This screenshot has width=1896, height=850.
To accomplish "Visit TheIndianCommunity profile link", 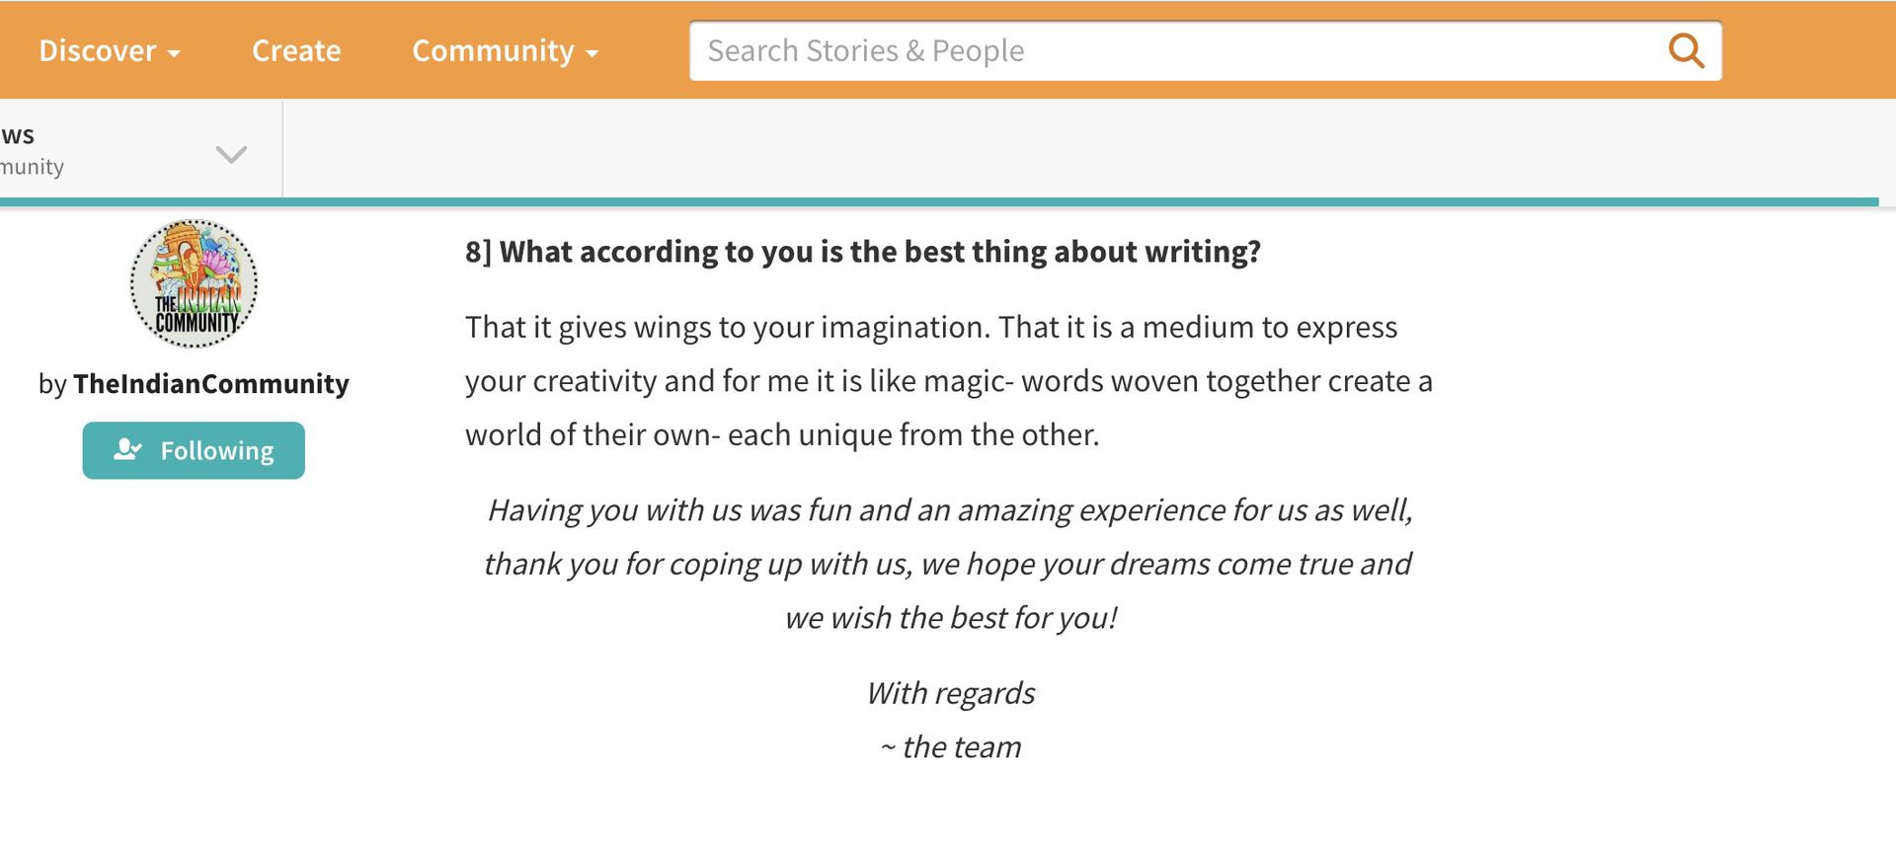I will tap(211, 383).
